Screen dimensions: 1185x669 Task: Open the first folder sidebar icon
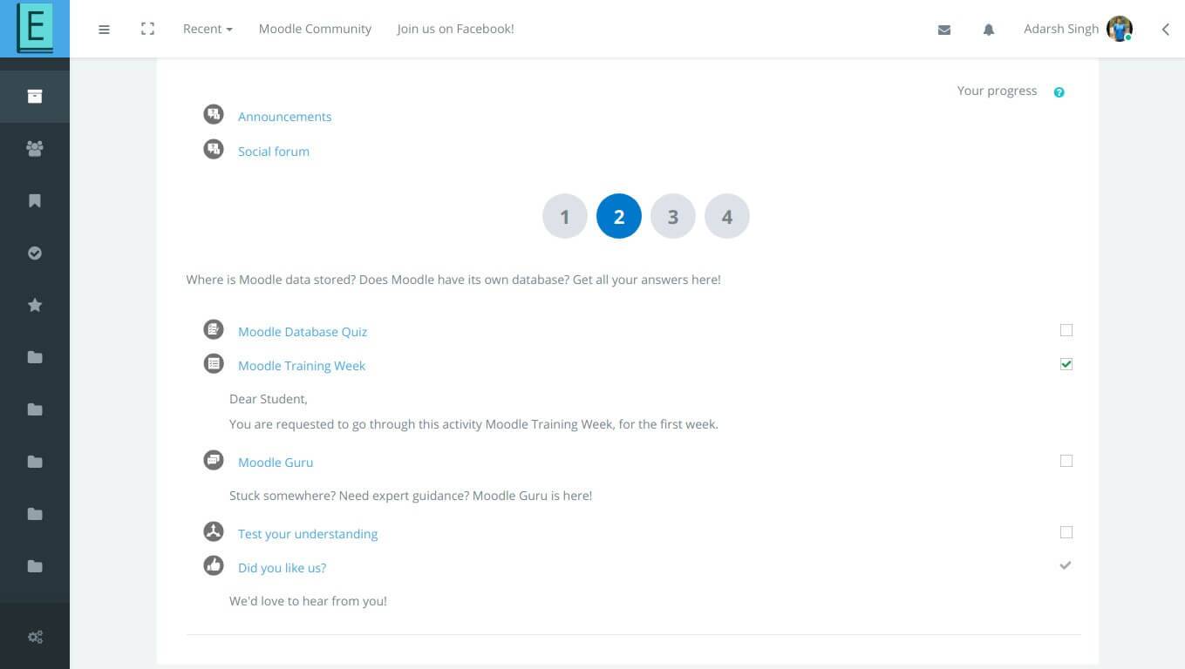[x=35, y=357]
